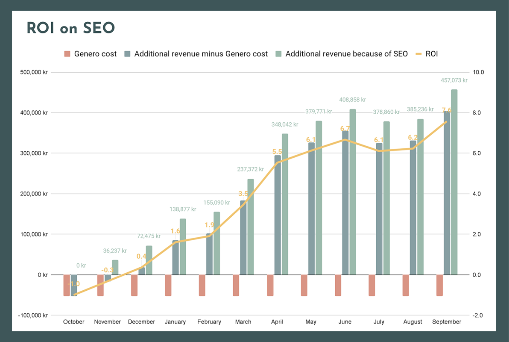Select October's red Genero cost bar

pos(67,286)
